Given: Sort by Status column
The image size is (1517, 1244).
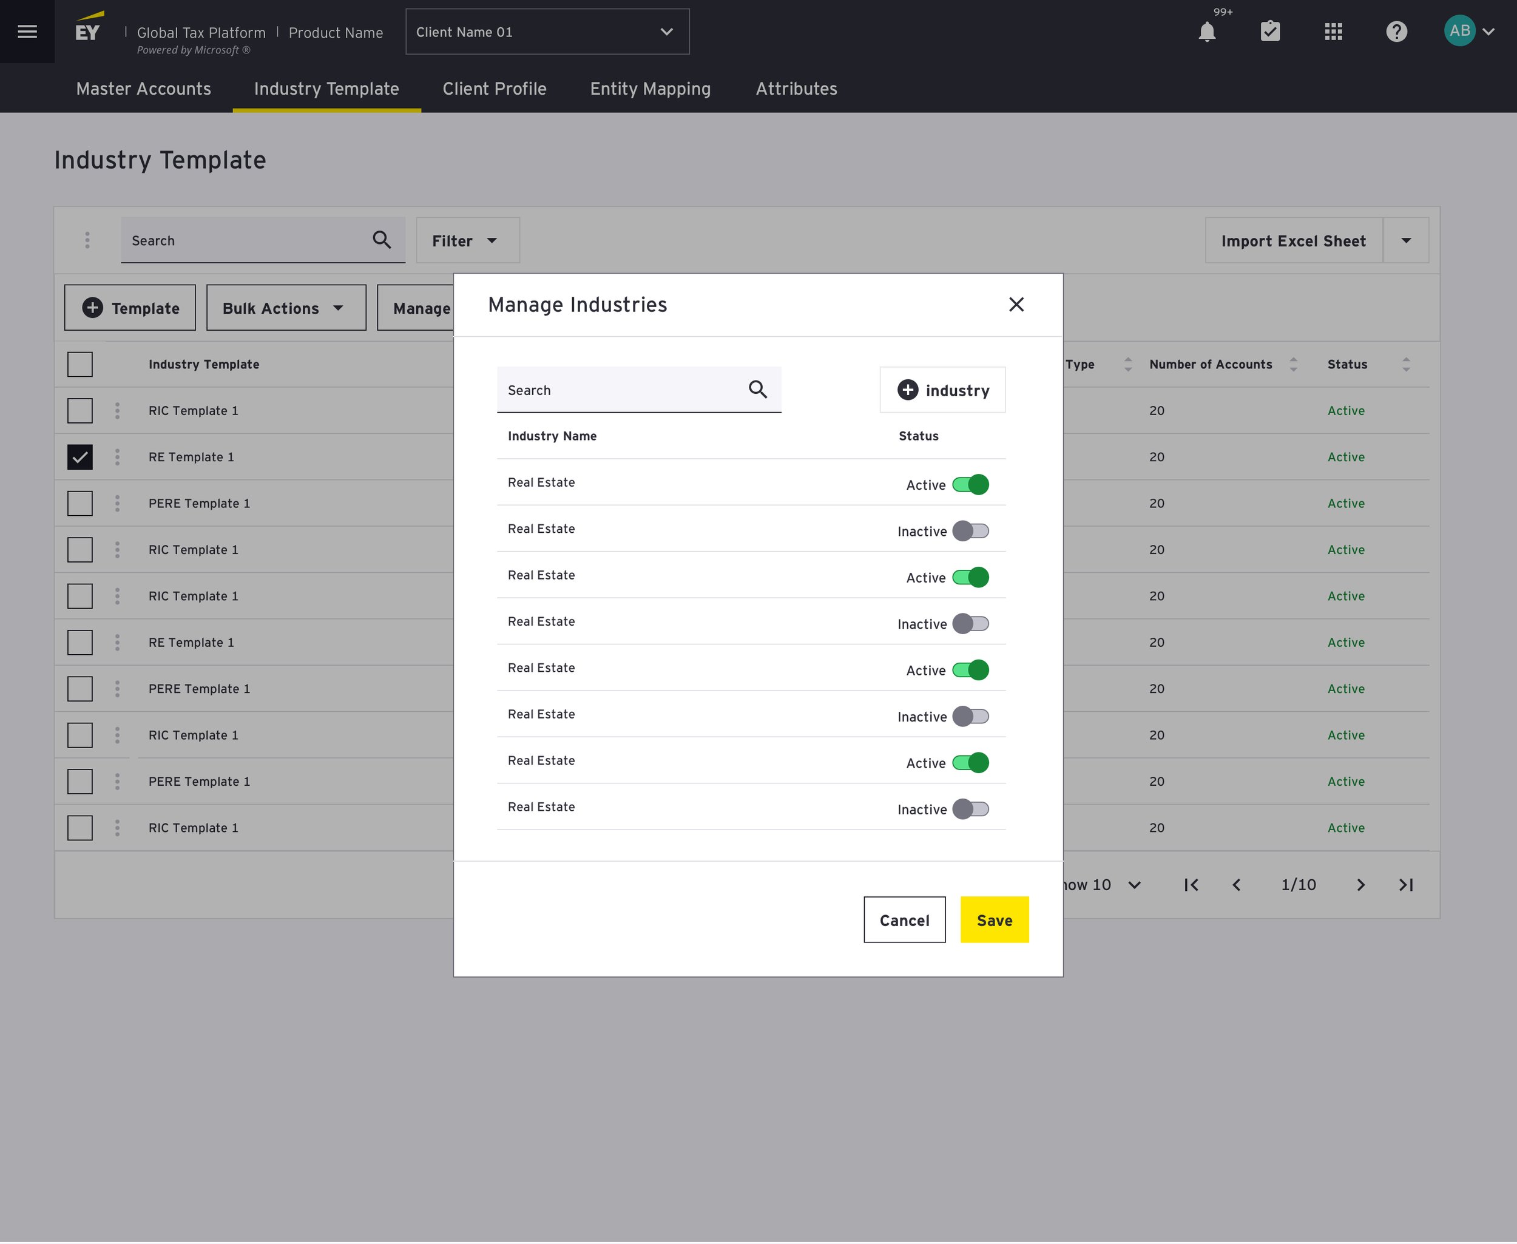Looking at the screenshot, I should click(x=1406, y=365).
